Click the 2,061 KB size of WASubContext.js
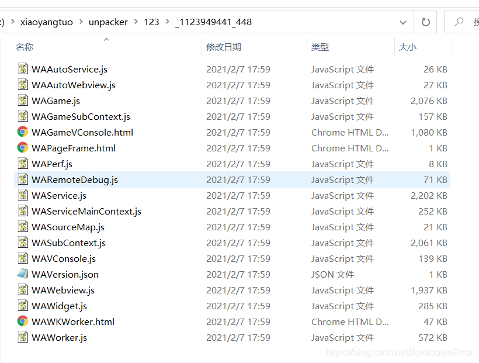 point(429,243)
